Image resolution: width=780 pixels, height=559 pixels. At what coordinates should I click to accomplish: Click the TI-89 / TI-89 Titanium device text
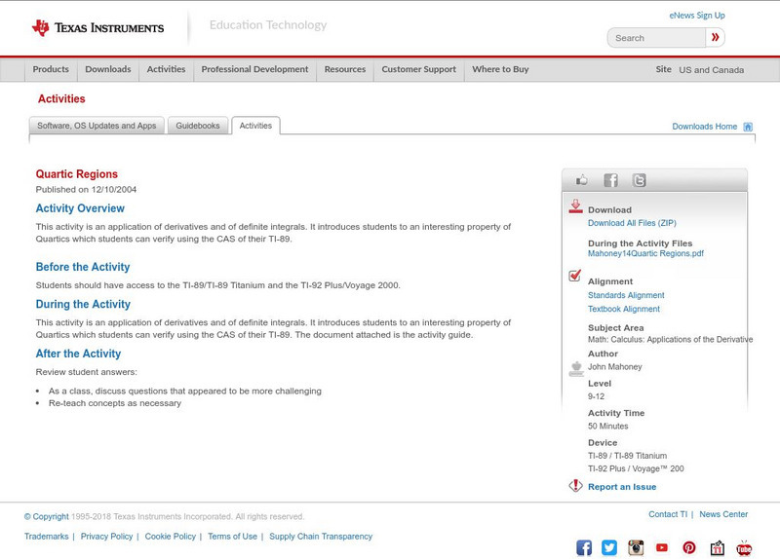[x=627, y=456]
